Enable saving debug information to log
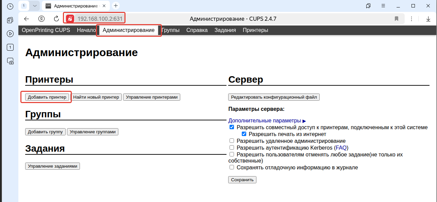This screenshot has width=437, height=202. (x=232, y=167)
